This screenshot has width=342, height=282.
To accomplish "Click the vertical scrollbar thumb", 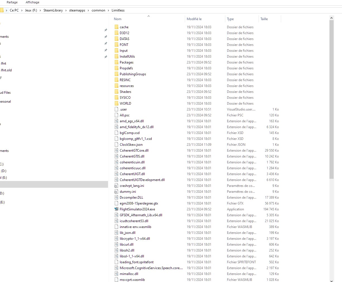I will pyautogui.click(x=331, y=99).
